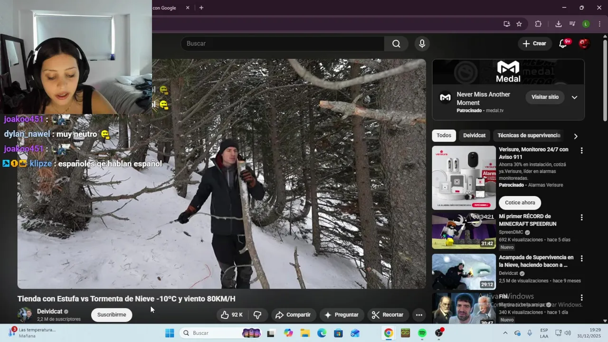
Task: Open Windows Start menu
Action: 170,333
